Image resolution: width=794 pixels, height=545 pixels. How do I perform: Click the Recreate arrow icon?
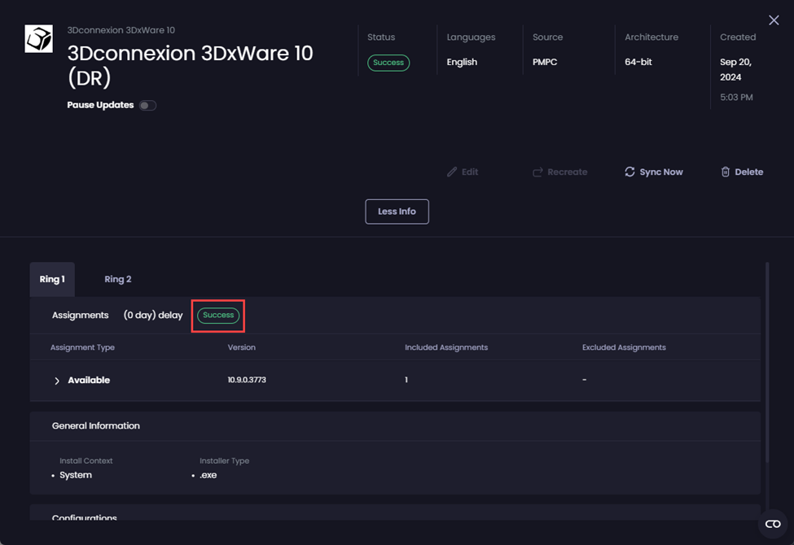tap(537, 172)
